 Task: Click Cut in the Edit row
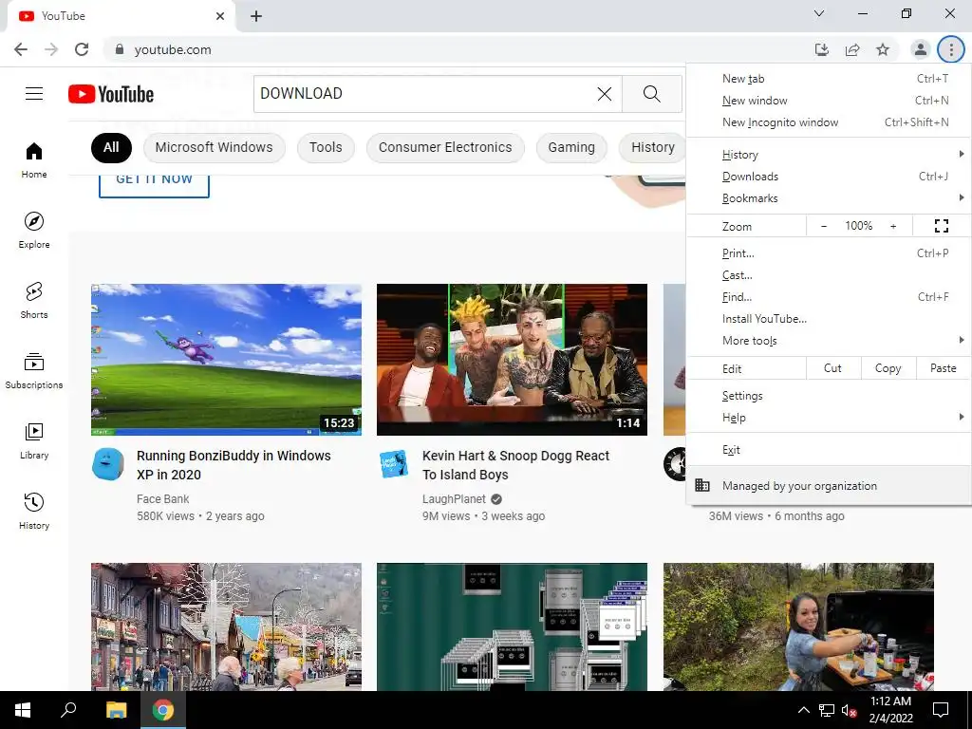(x=833, y=368)
